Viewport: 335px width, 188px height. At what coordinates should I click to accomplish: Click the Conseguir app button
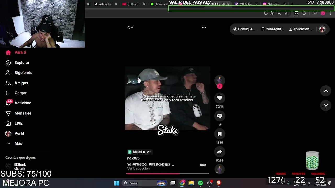click(x=273, y=29)
